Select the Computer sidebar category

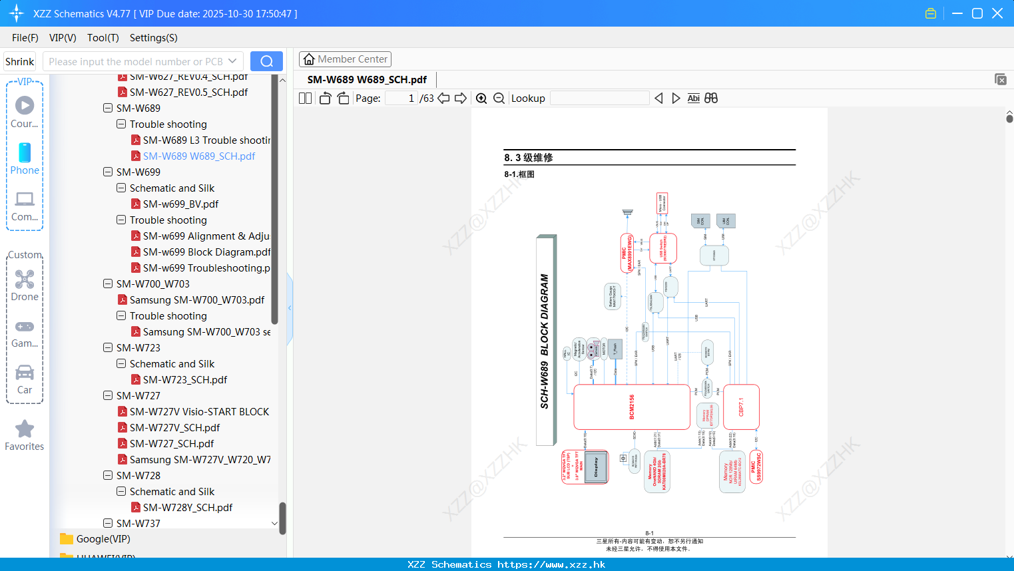click(25, 206)
